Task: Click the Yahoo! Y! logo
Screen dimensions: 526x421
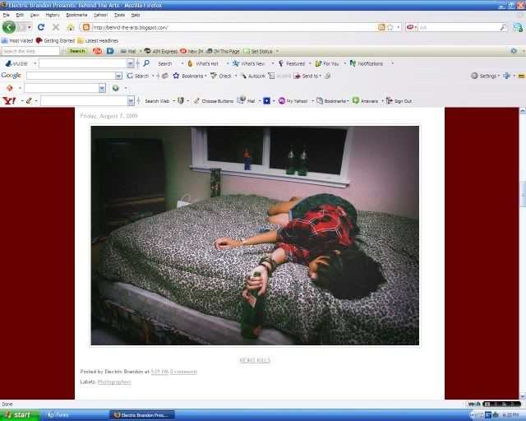Action: [x=9, y=100]
